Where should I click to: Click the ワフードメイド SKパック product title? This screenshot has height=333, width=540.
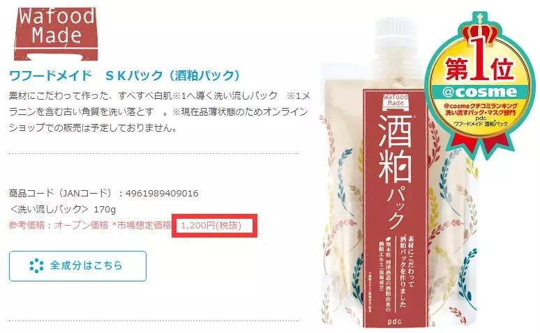point(124,75)
